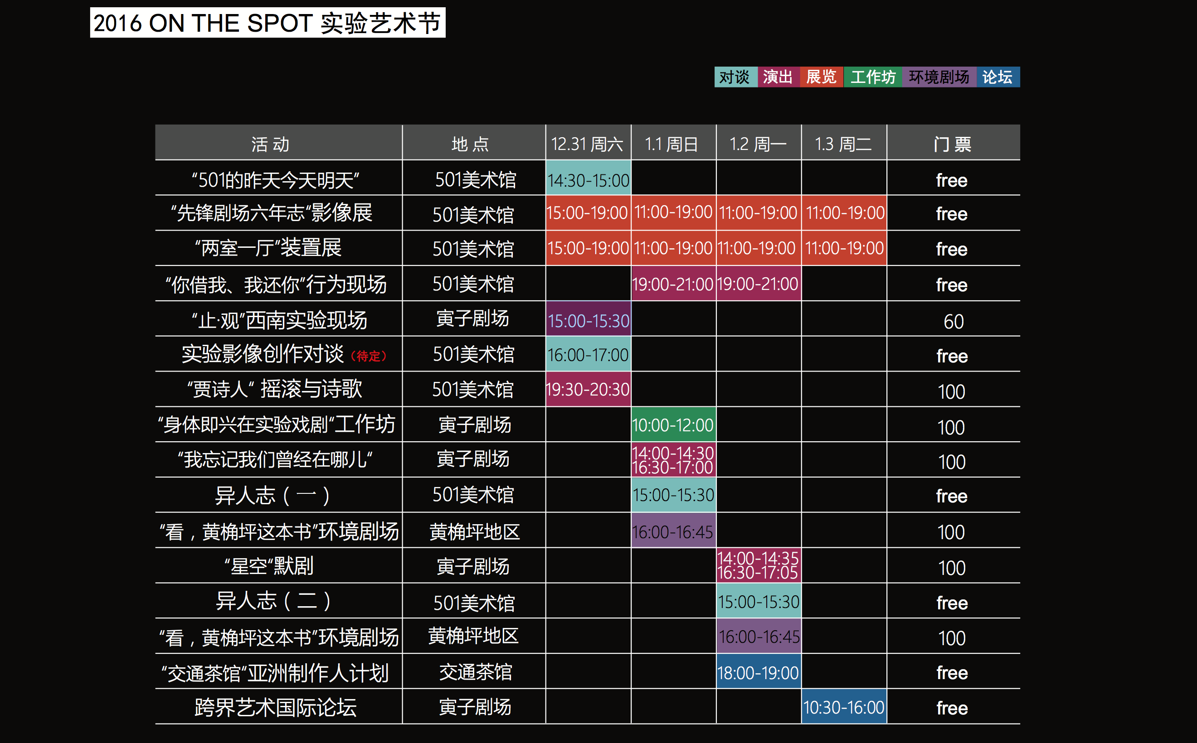Select "你借我、我还你"行为现场 activity

[277, 284]
